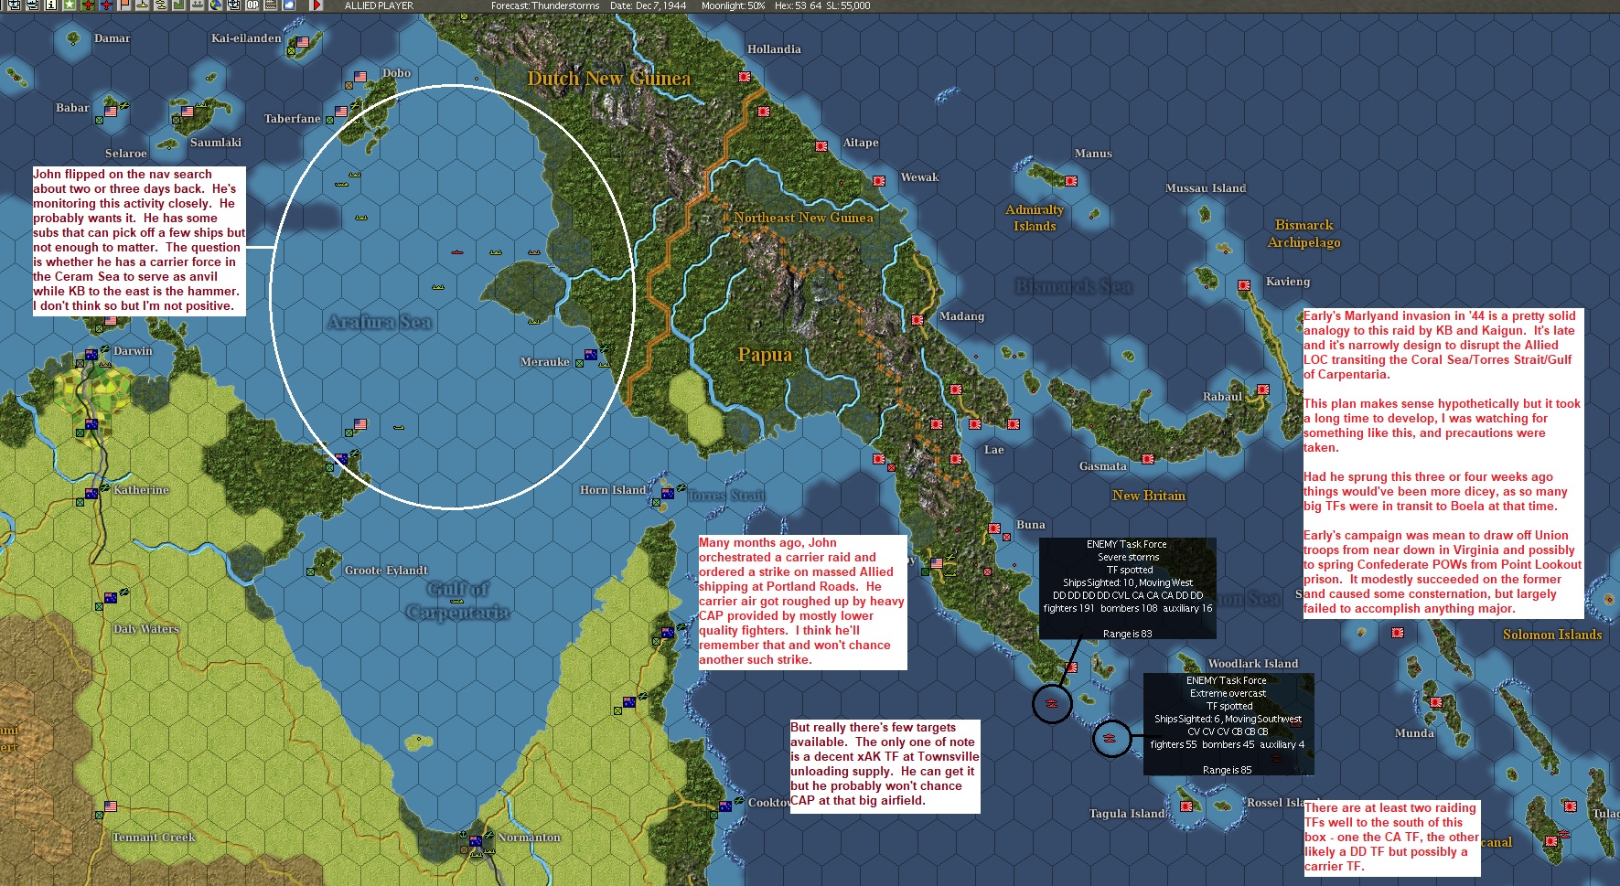
Task: Select the Australian base flag at Katherine
Action: 91,494
